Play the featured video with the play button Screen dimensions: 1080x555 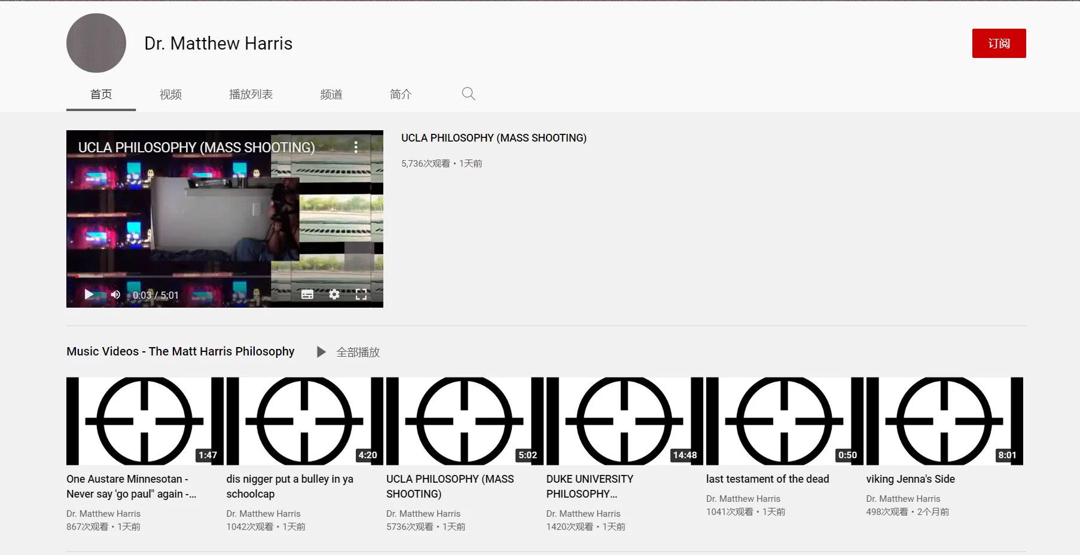click(x=89, y=295)
